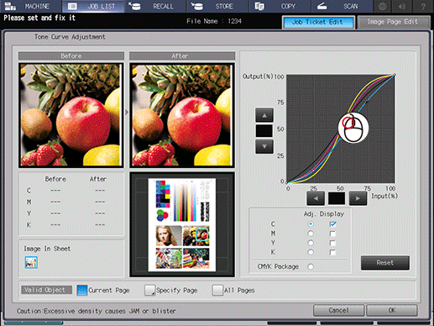The height and width of the screenshot is (326, 434).
Task: Click the sheet preview image thumbnail
Action: pyautogui.click(x=182, y=224)
